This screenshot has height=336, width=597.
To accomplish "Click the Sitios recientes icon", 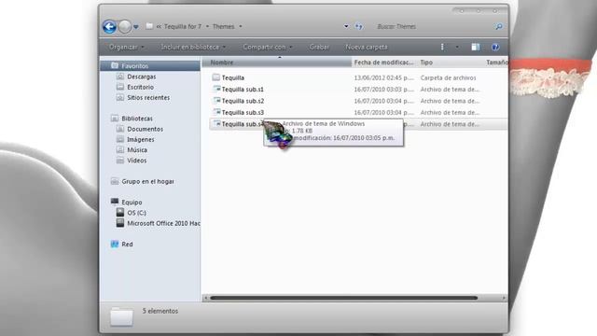I will point(120,97).
